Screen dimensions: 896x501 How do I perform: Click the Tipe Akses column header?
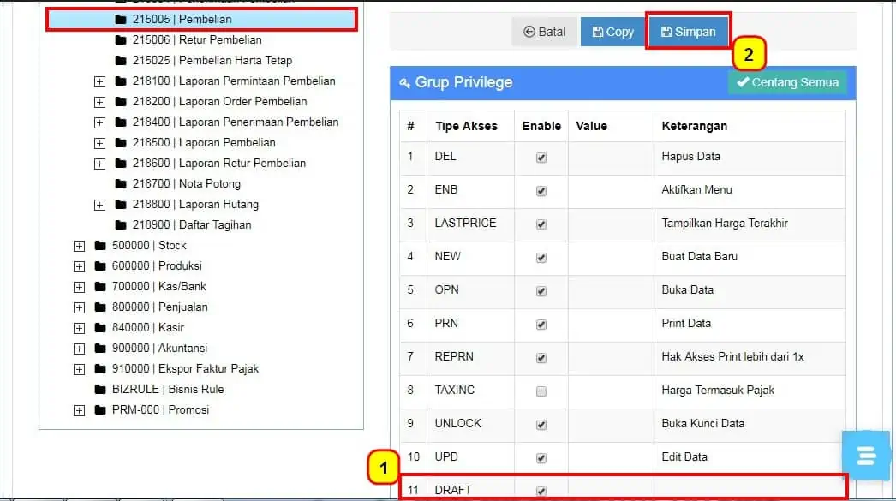(466, 126)
